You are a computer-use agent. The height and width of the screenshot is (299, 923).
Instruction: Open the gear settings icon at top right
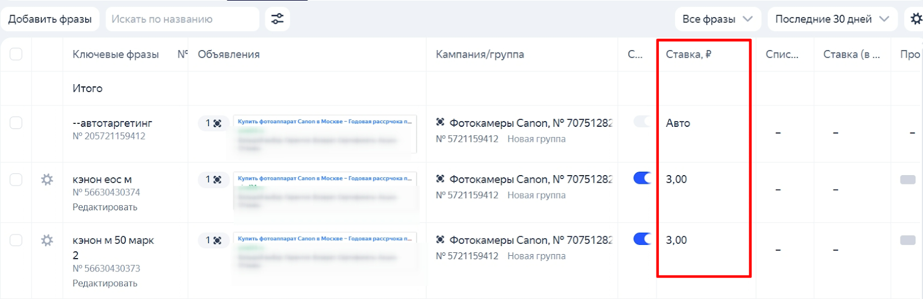tap(916, 19)
